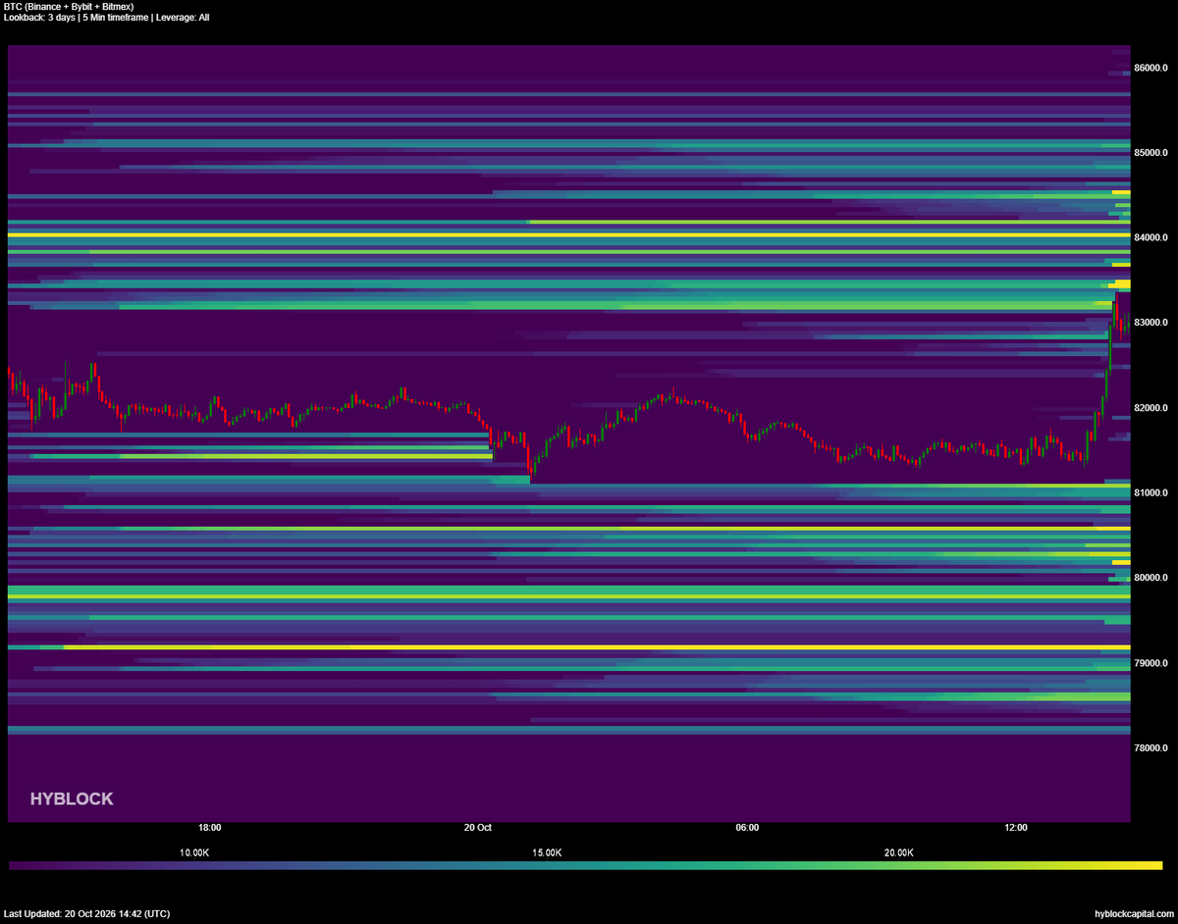Click the 78000.0 price axis label
The height and width of the screenshot is (924, 1178).
[x=1151, y=748]
